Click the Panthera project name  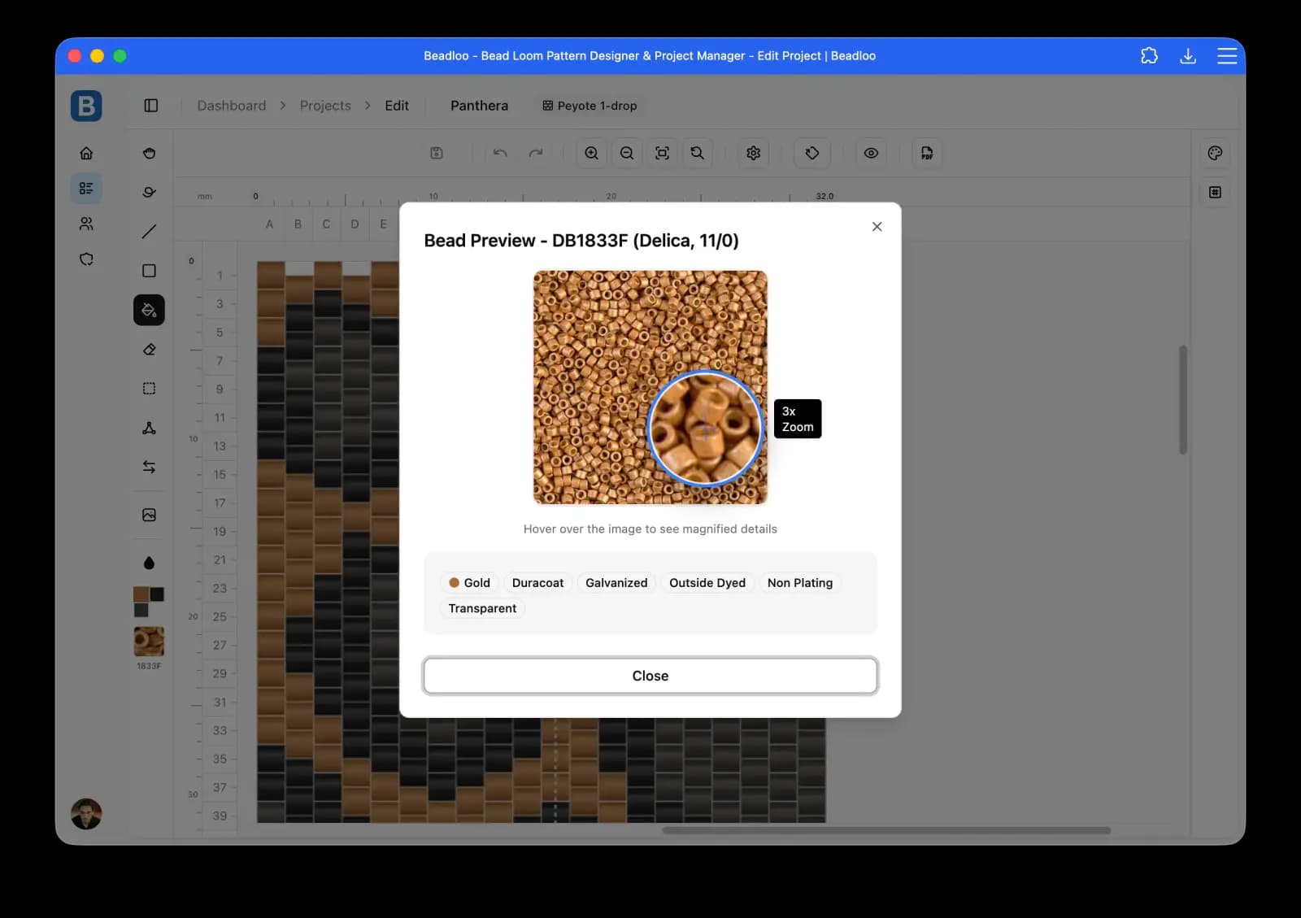pyautogui.click(x=479, y=106)
